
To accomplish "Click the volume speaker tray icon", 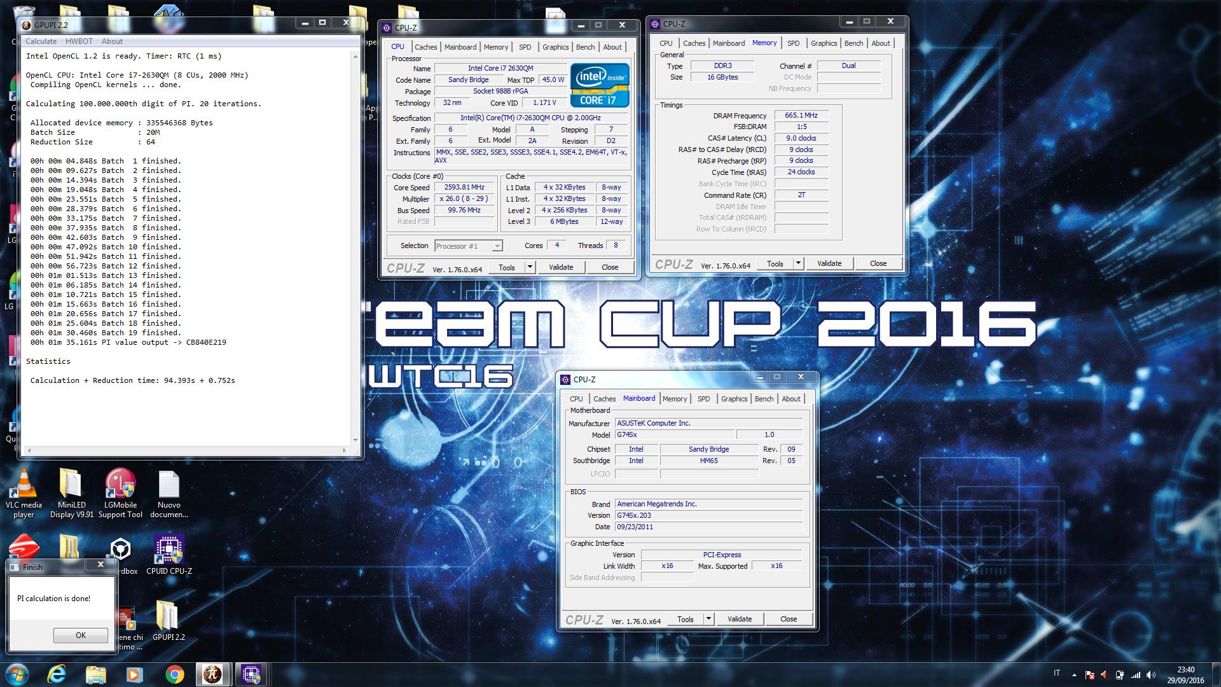I will 1152,675.
